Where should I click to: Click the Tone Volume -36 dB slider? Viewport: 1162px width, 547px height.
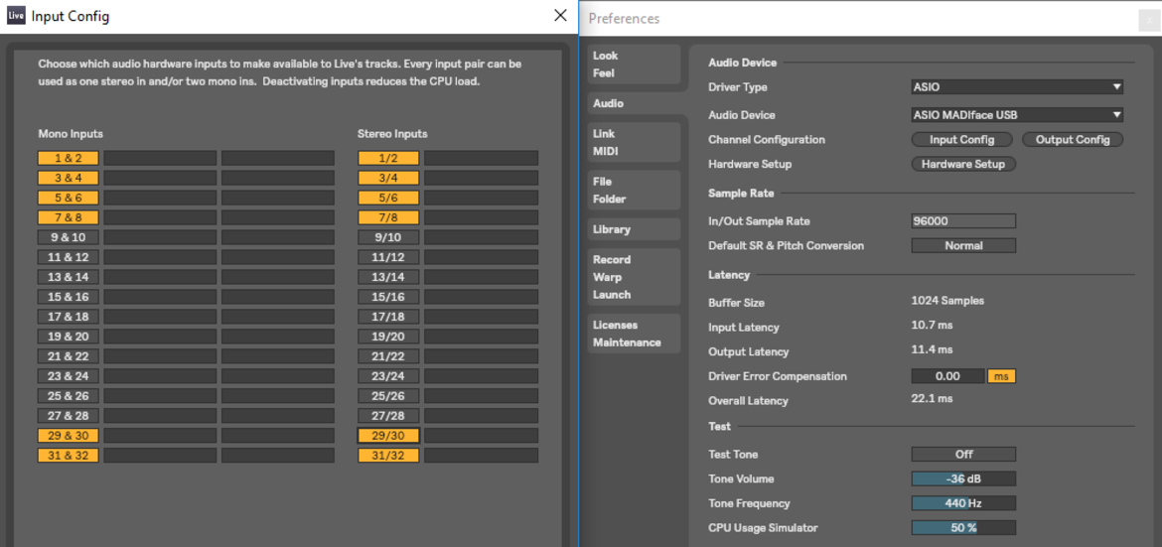(x=963, y=479)
